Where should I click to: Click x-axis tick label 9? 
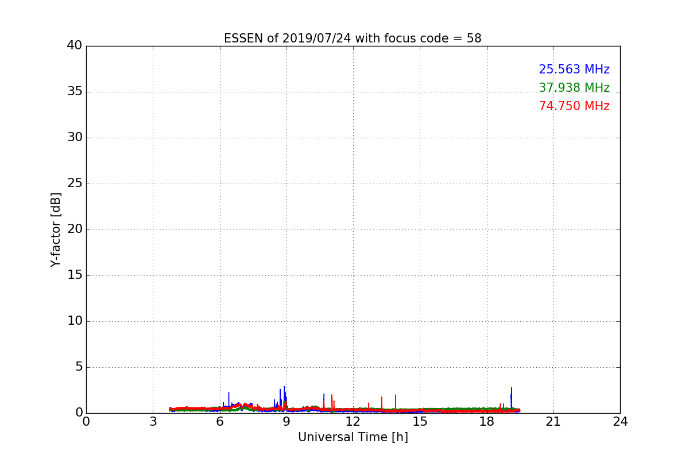point(287,422)
